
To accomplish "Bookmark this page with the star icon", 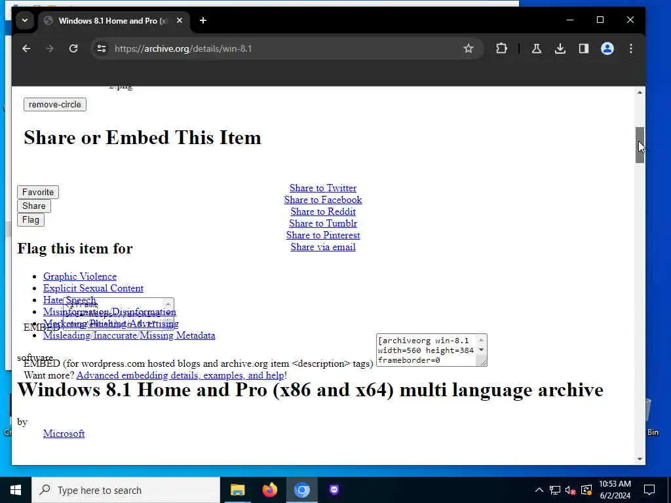I will [x=468, y=48].
